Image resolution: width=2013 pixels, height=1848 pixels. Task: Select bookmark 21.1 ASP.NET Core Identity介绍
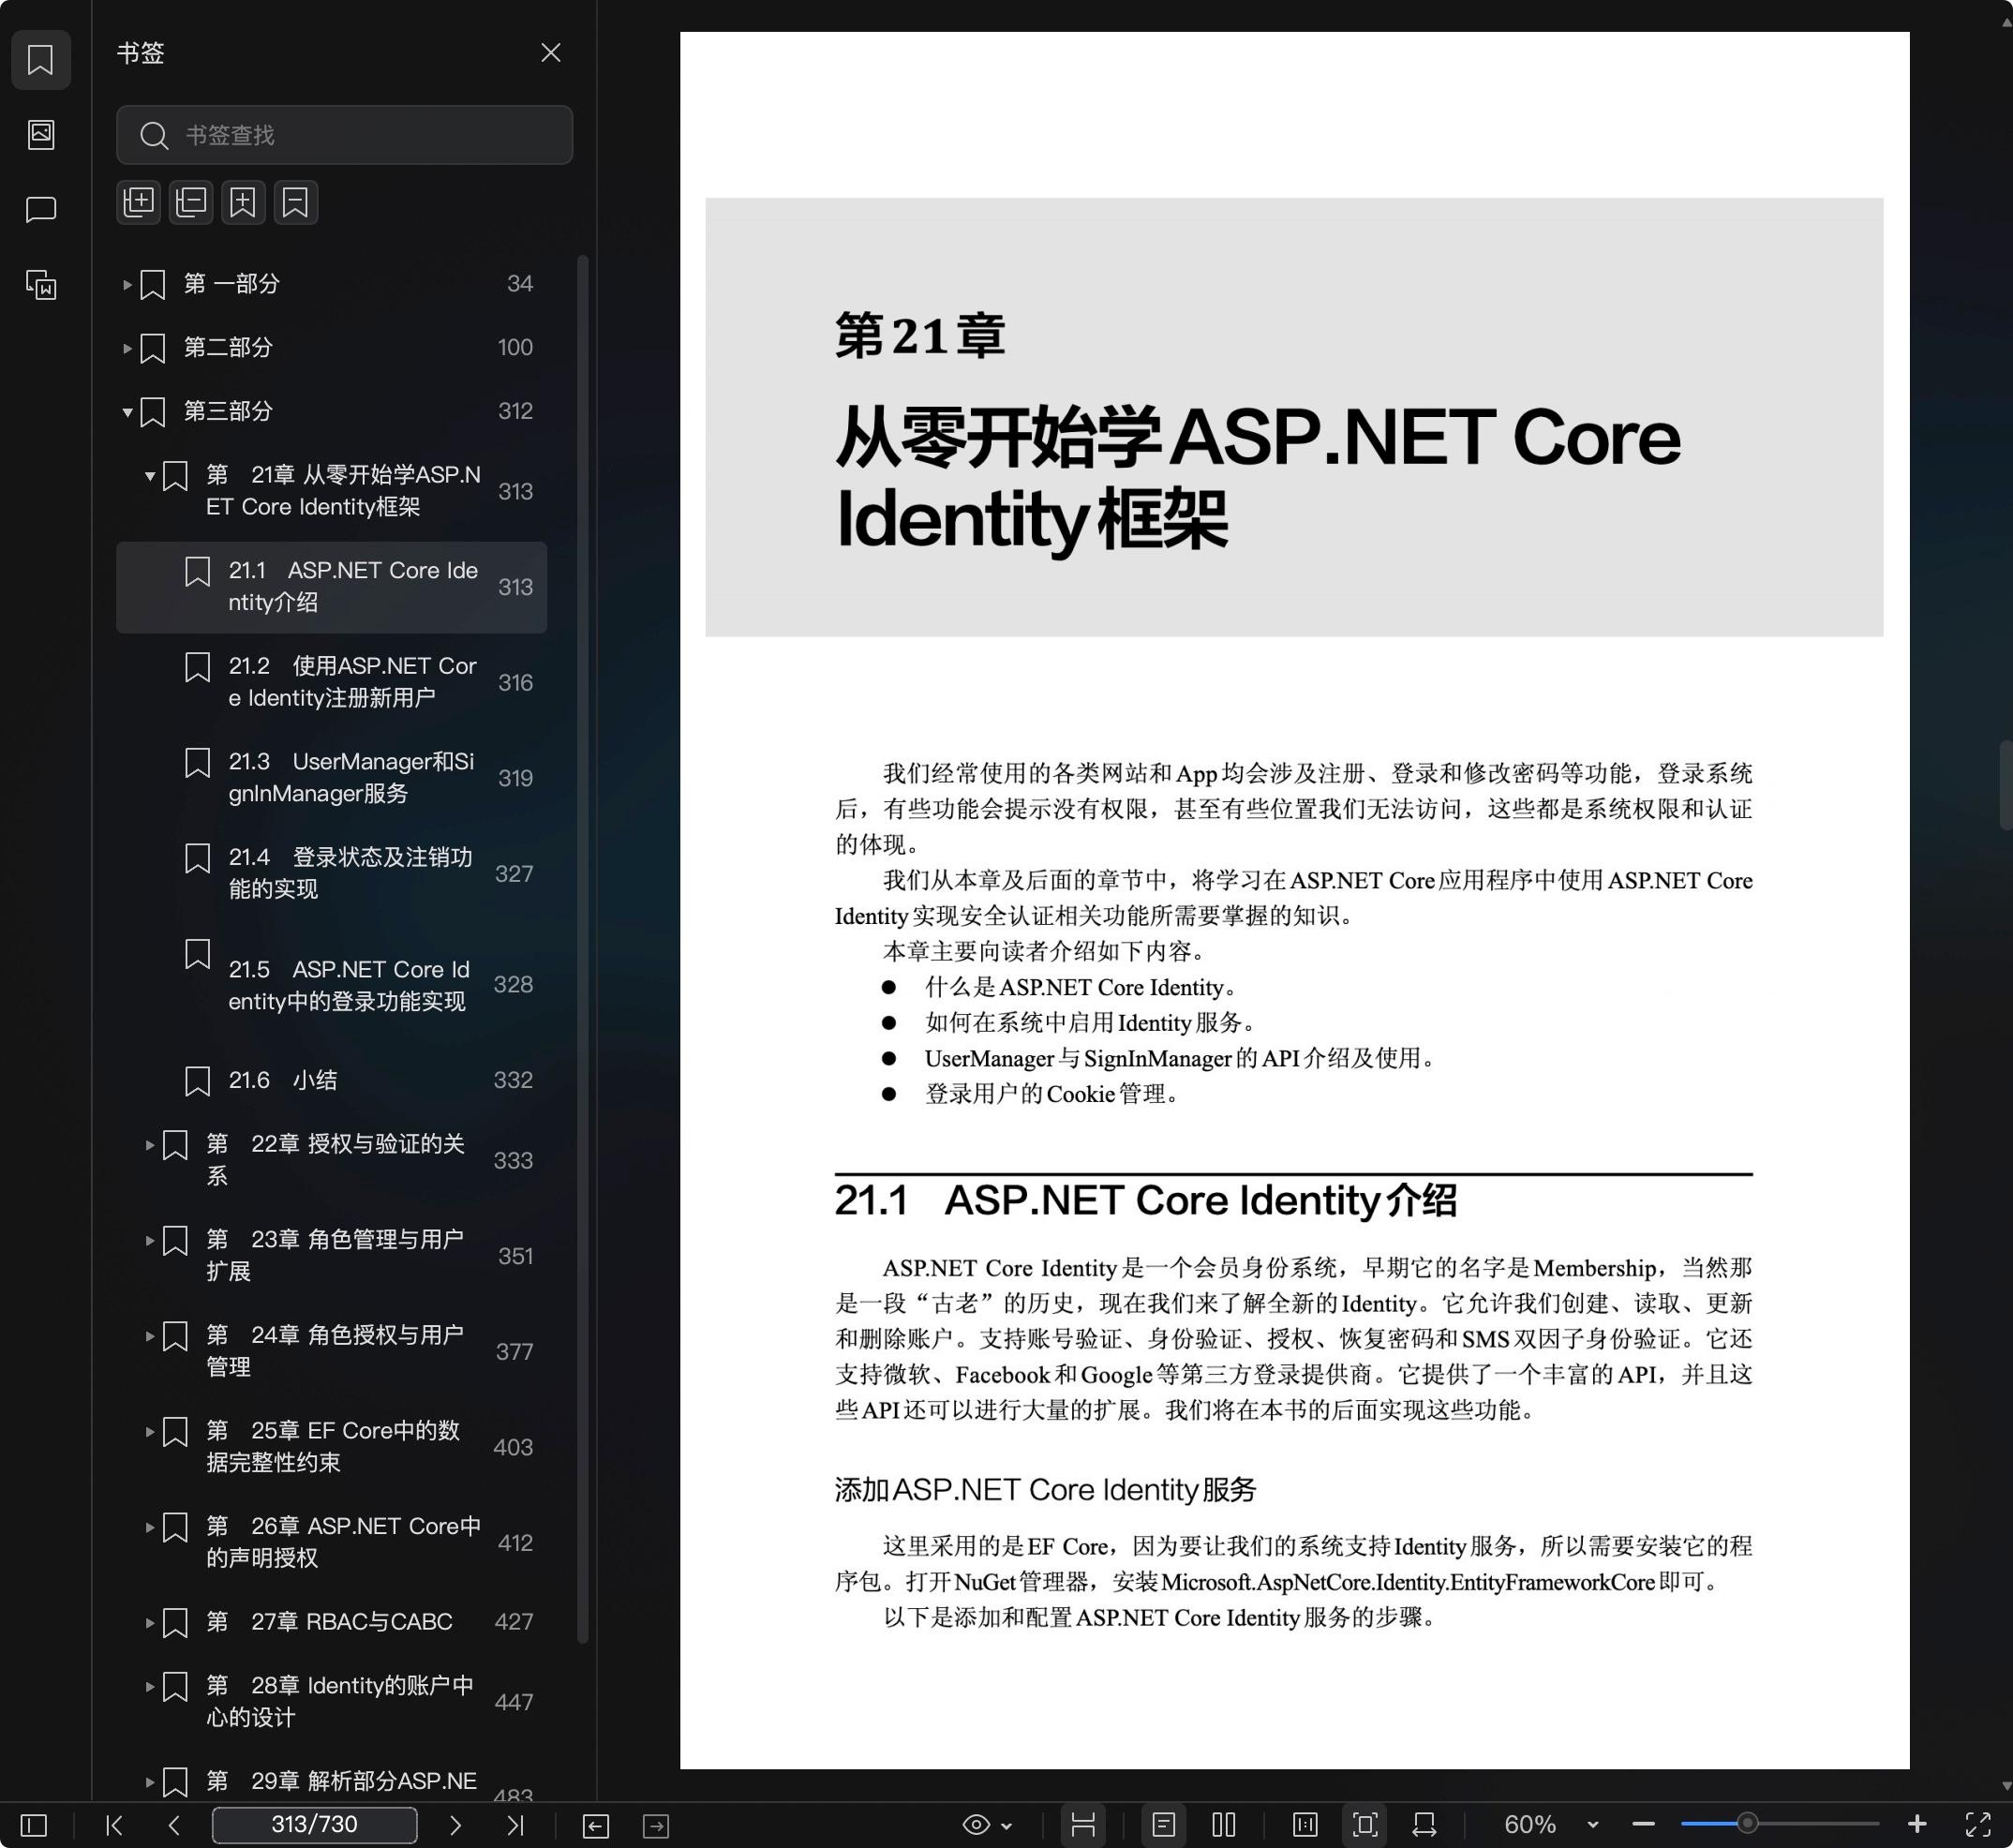pyautogui.click(x=331, y=587)
